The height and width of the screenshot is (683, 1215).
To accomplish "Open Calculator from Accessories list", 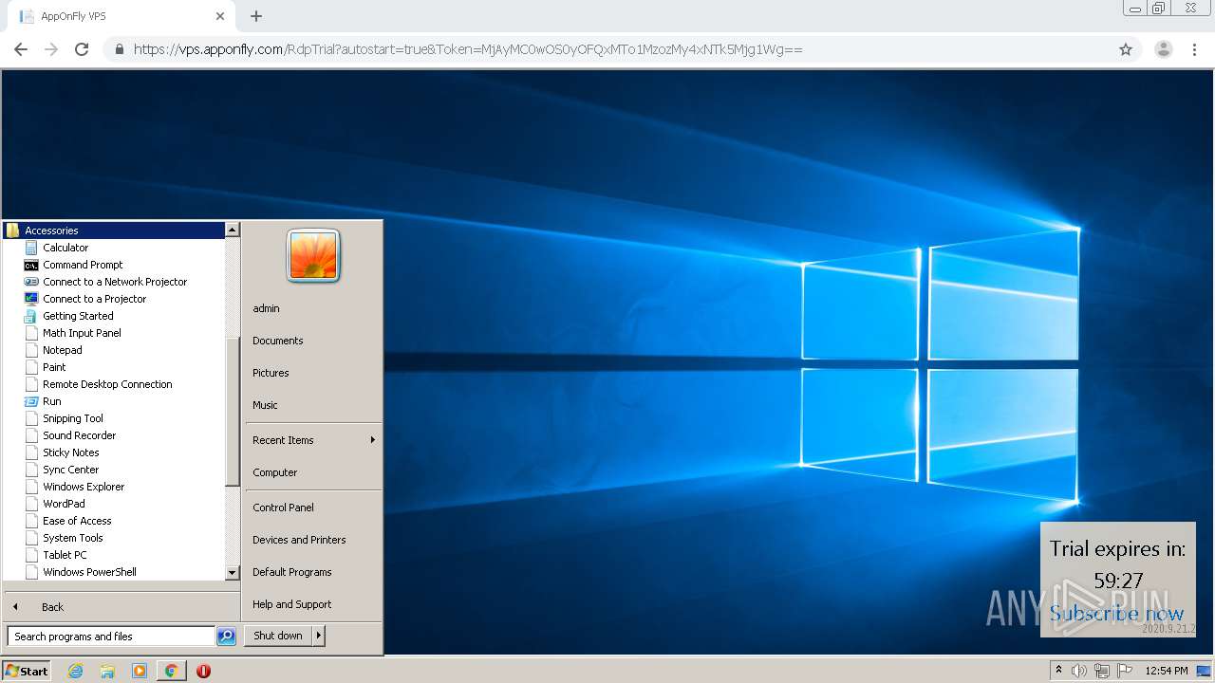I will [65, 248].
